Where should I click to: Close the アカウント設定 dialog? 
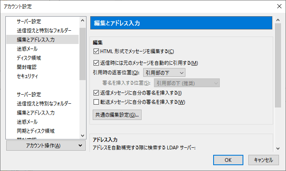(279, 6)
